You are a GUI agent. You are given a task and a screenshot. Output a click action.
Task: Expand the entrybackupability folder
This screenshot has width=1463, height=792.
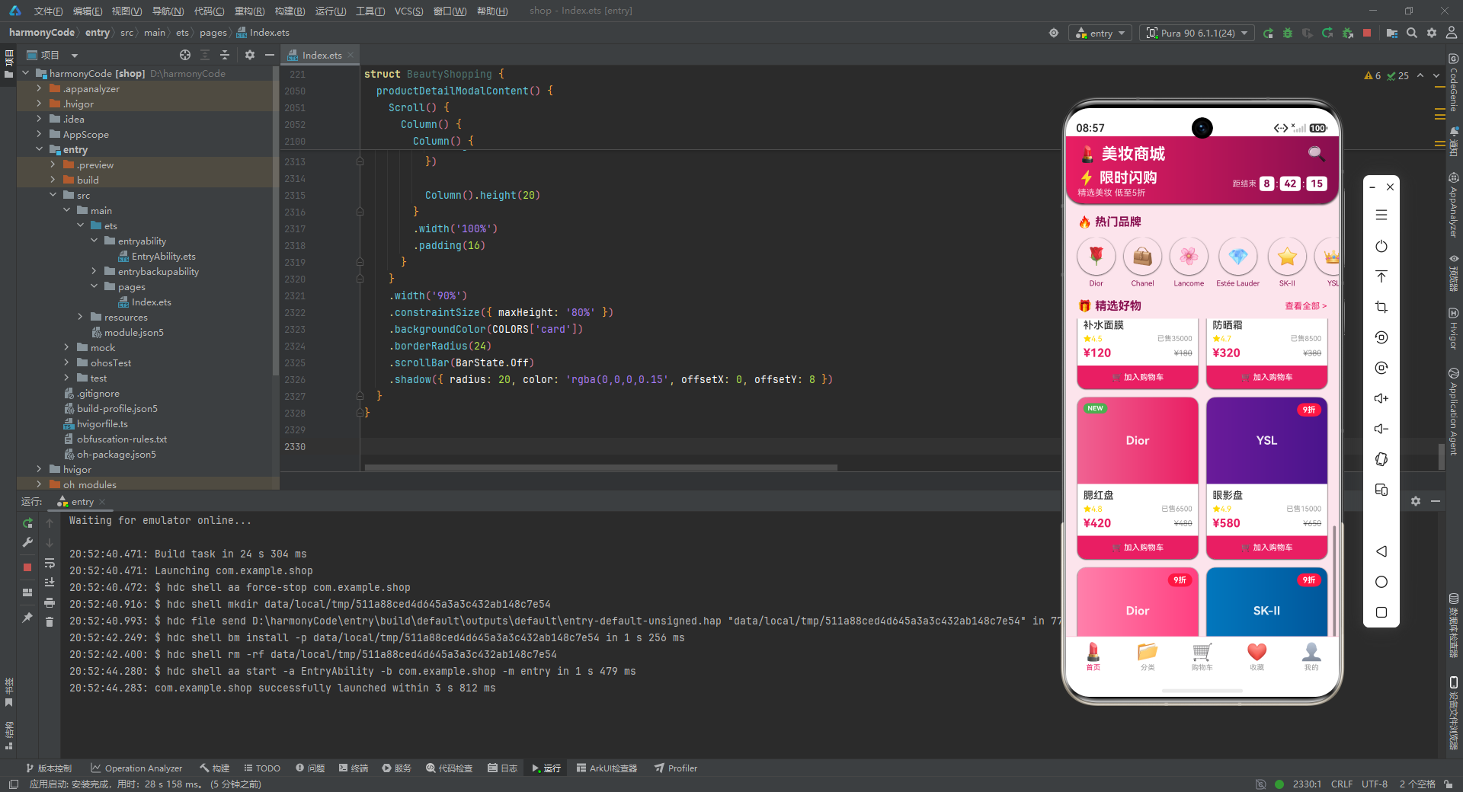tap(94, 271)
